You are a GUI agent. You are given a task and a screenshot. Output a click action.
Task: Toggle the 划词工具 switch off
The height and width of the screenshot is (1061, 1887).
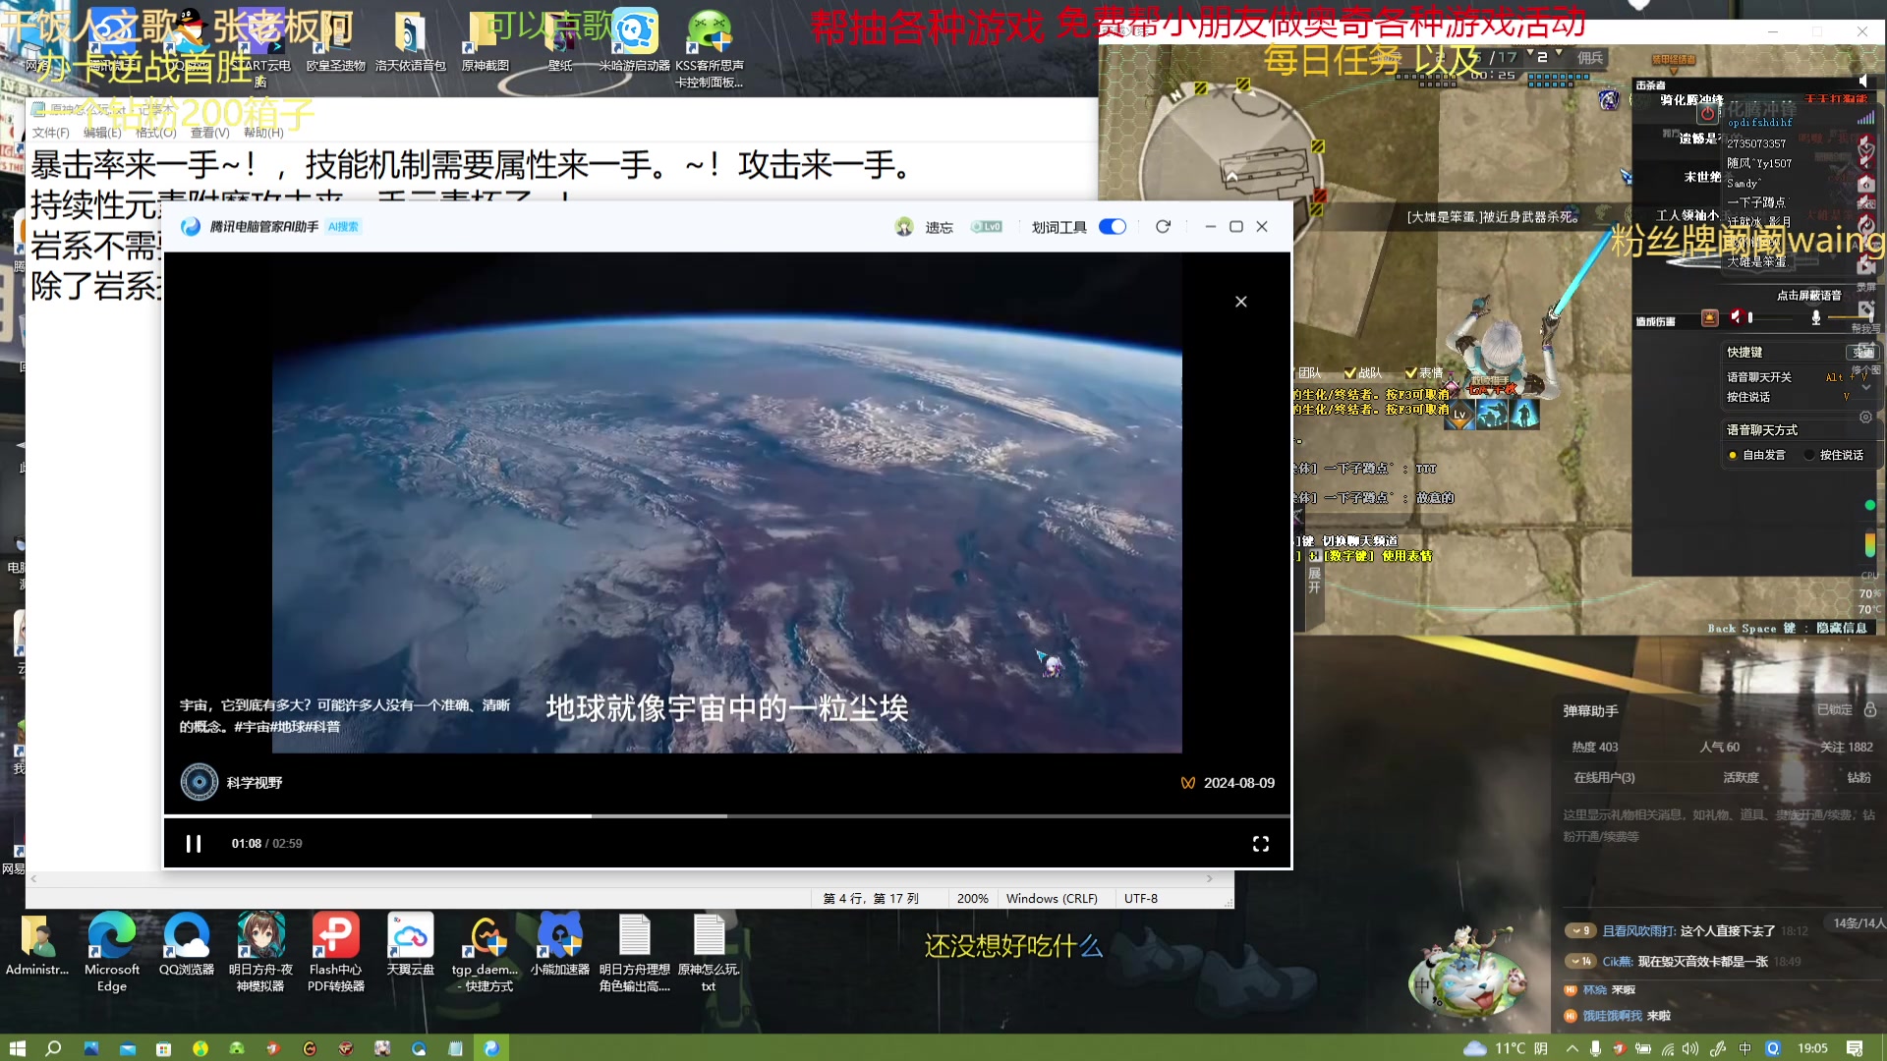click(x=1113, y=227)
